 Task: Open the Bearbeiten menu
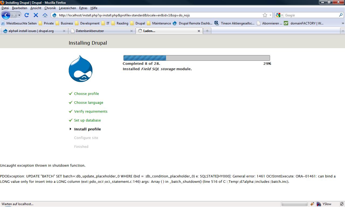19,8
